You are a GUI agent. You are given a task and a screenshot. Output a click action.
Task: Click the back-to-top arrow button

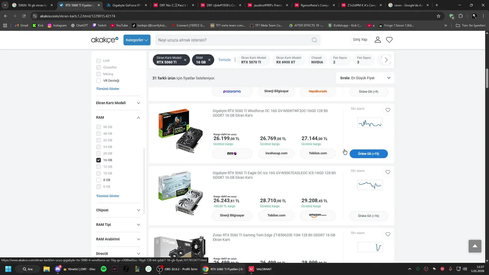[475, 246]
